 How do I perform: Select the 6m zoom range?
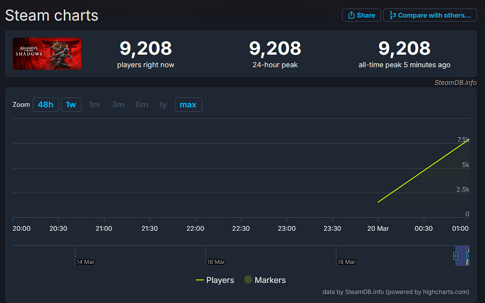coord(142,104)
